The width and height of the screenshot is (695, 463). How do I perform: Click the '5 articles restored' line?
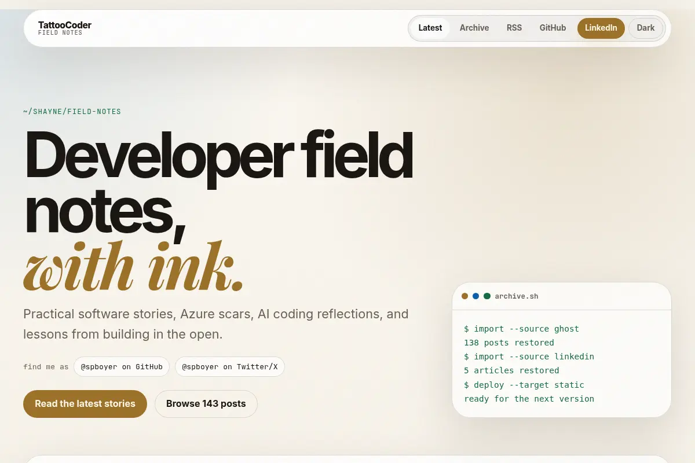[x=511, y=370]
